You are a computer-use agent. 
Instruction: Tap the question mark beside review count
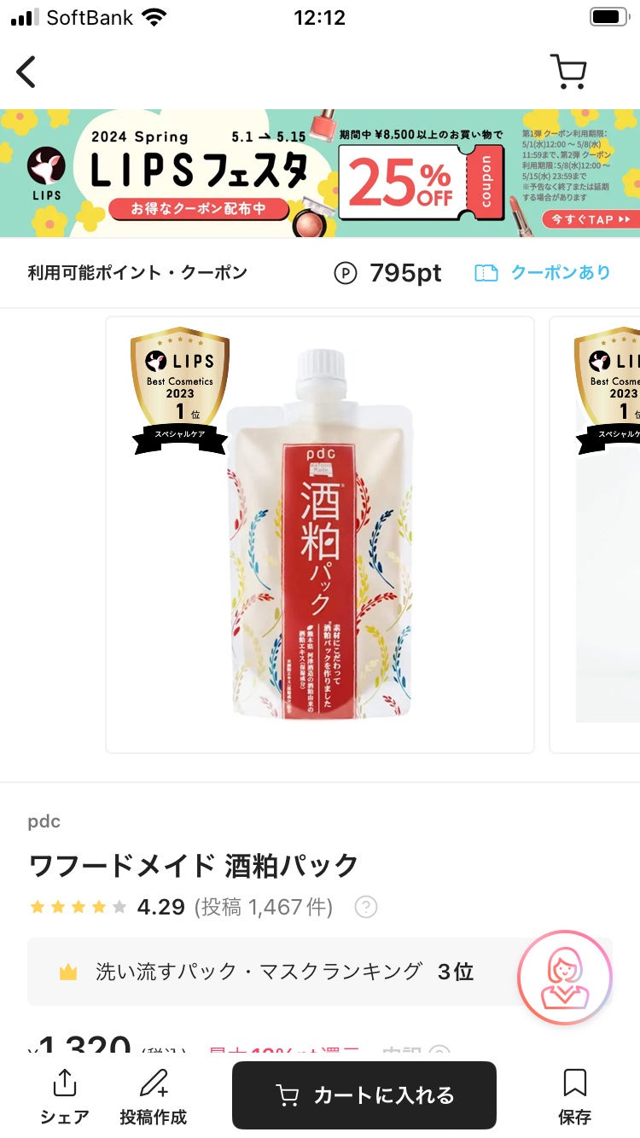(x=366, y=907)
